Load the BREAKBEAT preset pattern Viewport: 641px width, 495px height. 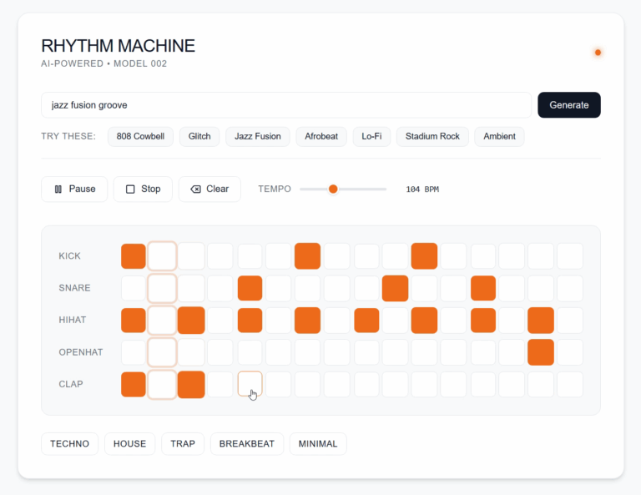(246, 443)
